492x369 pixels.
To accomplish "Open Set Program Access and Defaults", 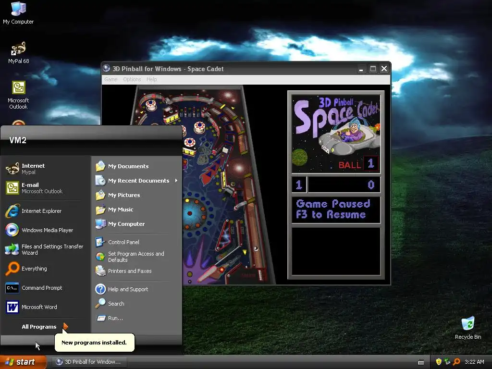I will pyautogui.click(x=137, y=257).
